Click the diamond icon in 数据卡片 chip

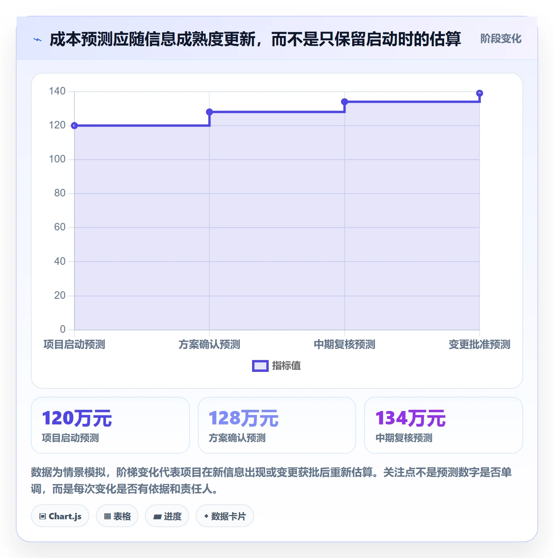[206, 516]
